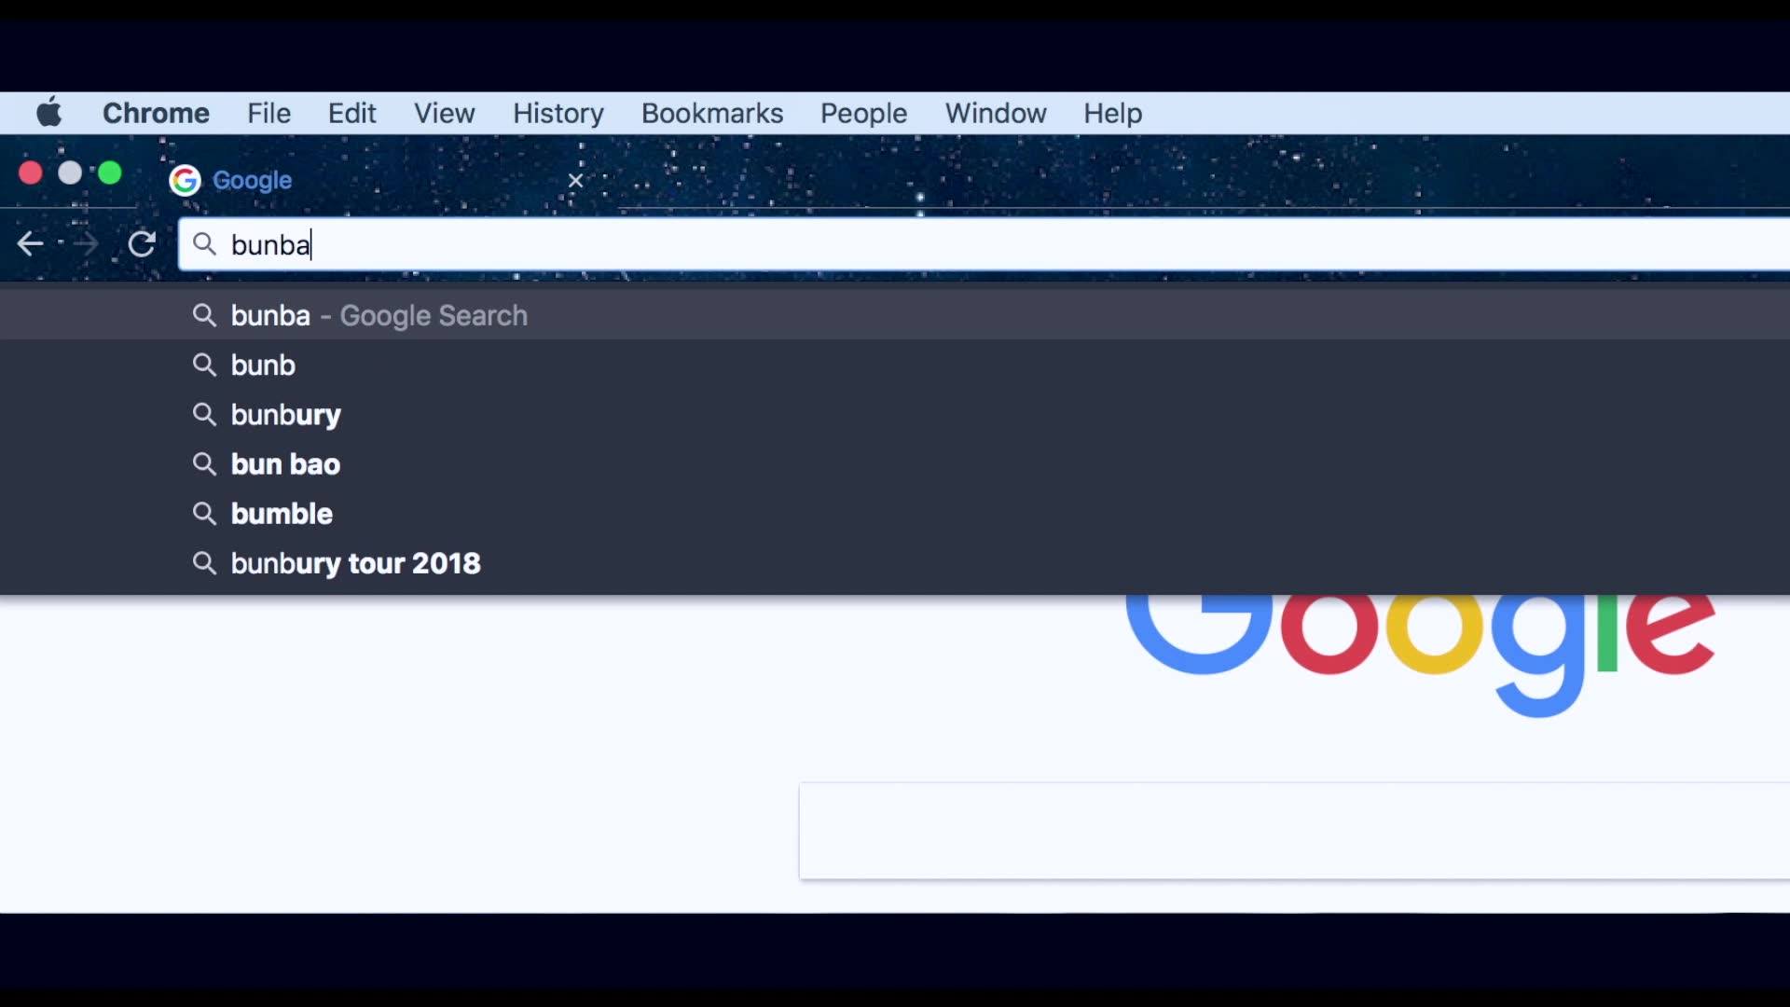Viewport: 1790px width, 1007px height.
Task: Click the Google favicon on the tab
Action: [185, 180]
